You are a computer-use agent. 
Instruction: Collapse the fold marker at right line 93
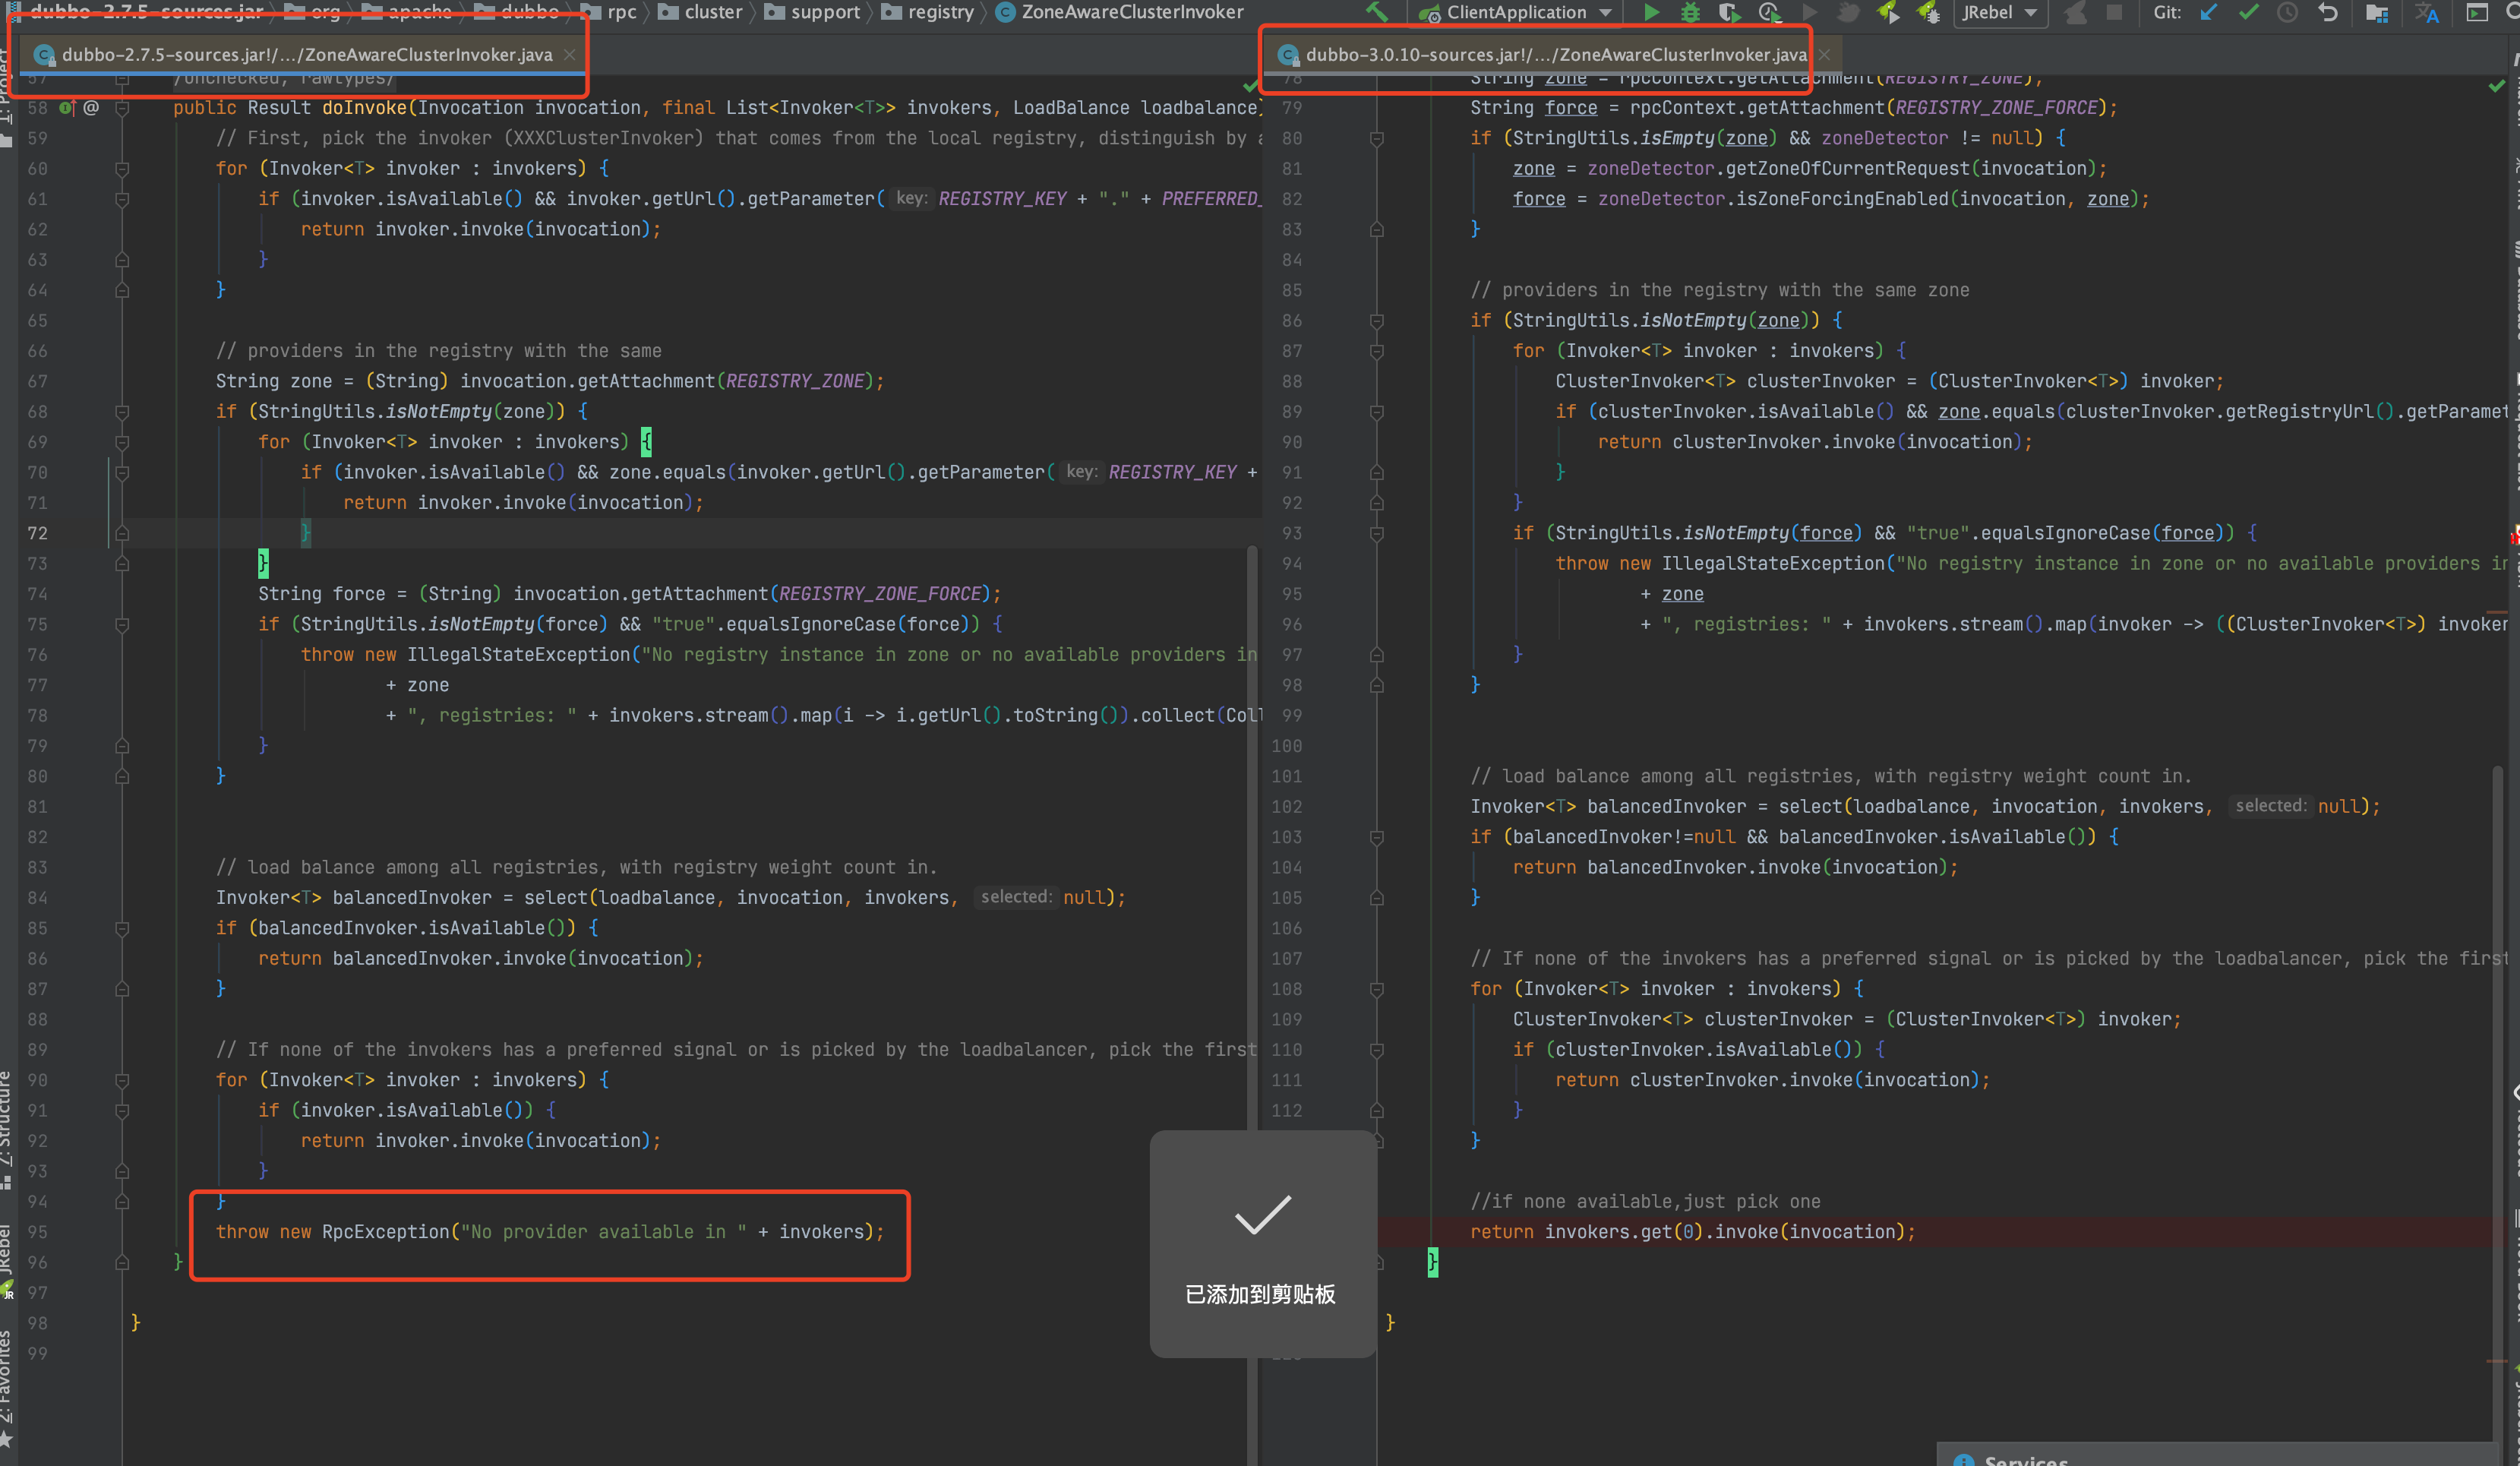(x=1377, y=533)
